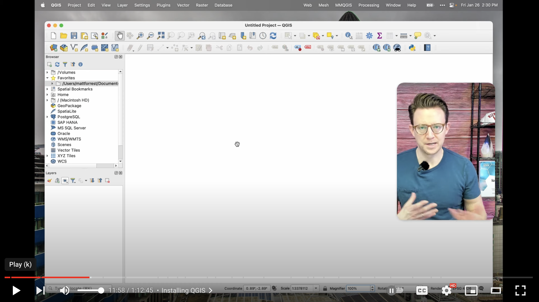Open the Layer menu
The image size is (539, 302).
pyautogui.click(x=122, y=5)
